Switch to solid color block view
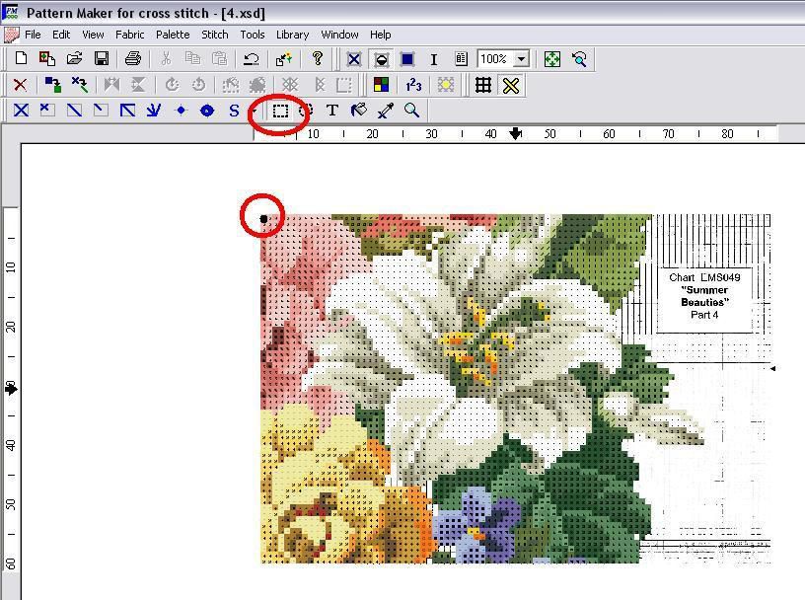The width and height of the screenshot is (805, 600). tap(407, 59)
